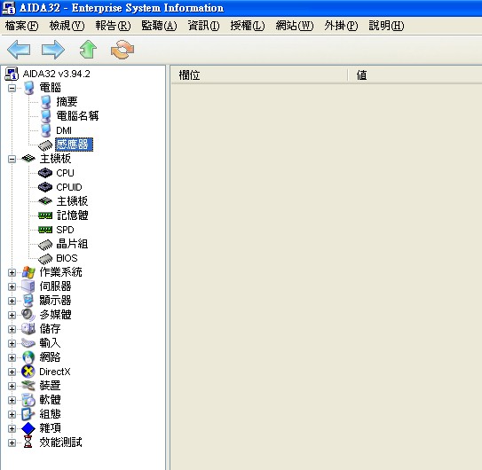The image size is (482, 470).
Task: Open the 授權(L) menu
Action: (x=248, y=26)
